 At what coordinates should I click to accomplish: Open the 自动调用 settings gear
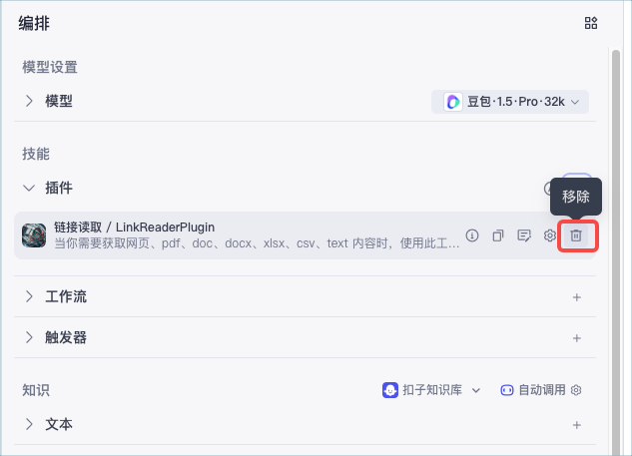click(576, 390)
